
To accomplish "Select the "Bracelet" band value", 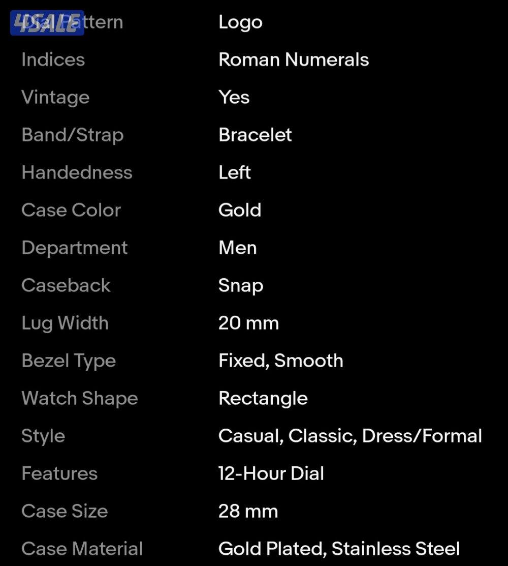I will pyautogui.click(x=255, y=135).
